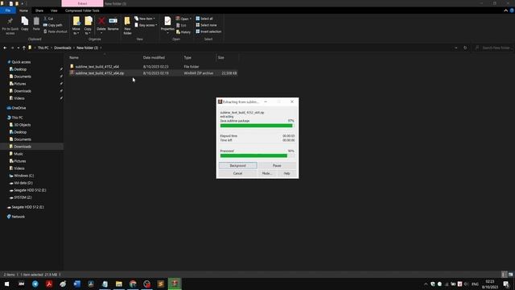Click the Processed progress bar
This screenshot has height=290, width=515.
click(x=257, y=155)
